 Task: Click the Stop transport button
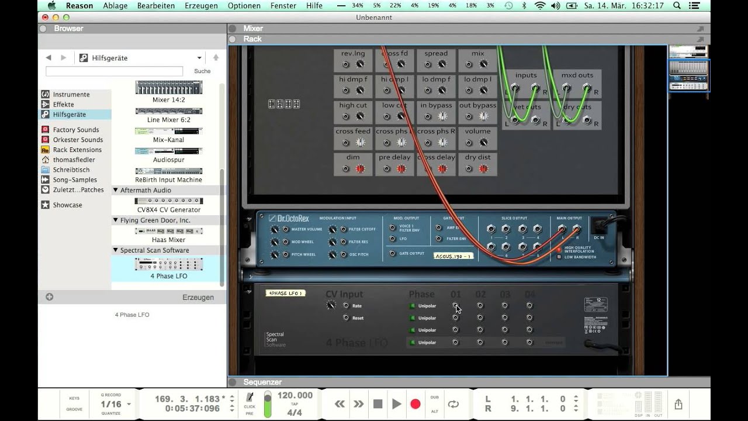[x=378, y=403]
